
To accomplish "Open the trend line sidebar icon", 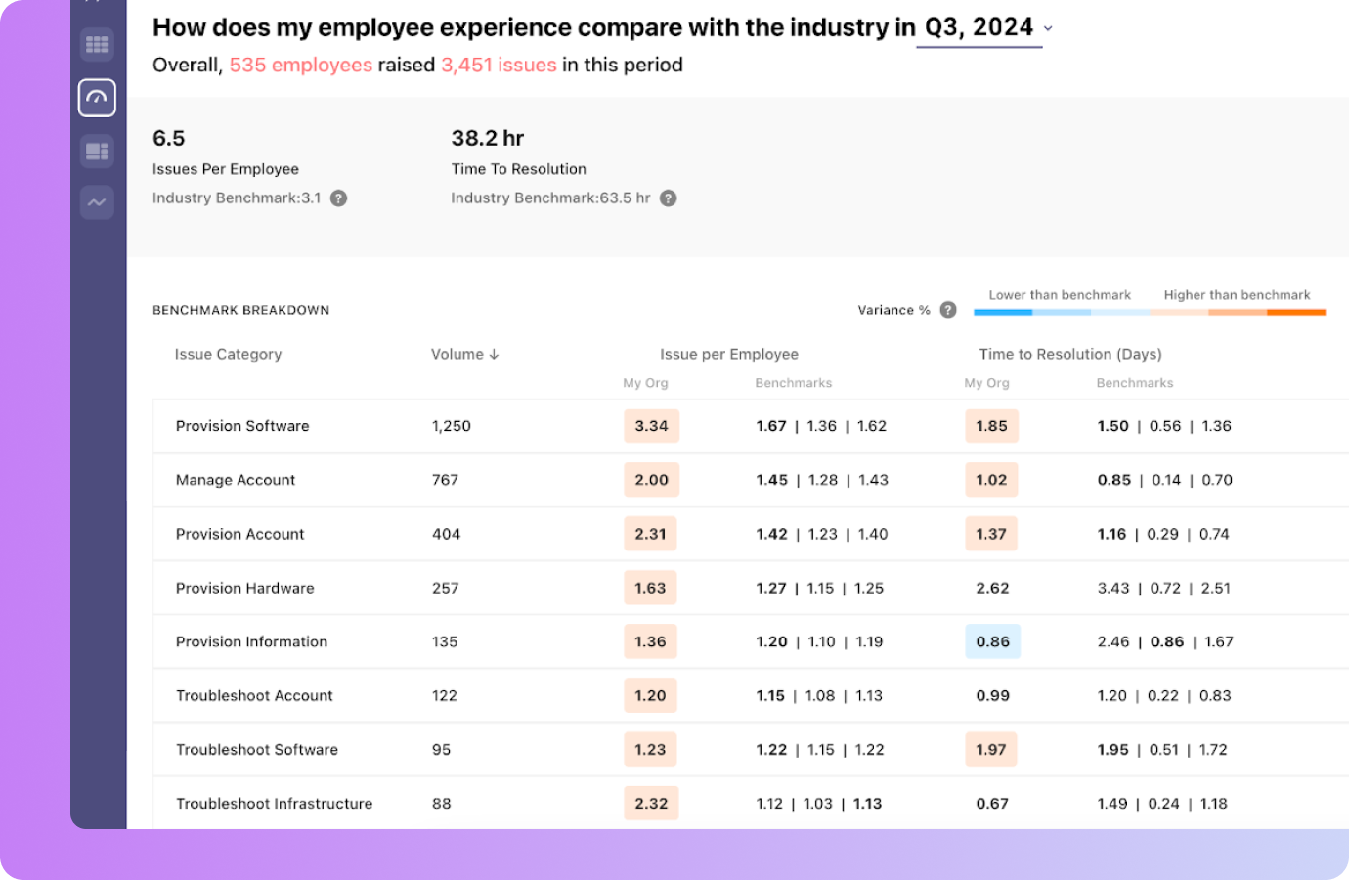I will (x=97, y=202).
